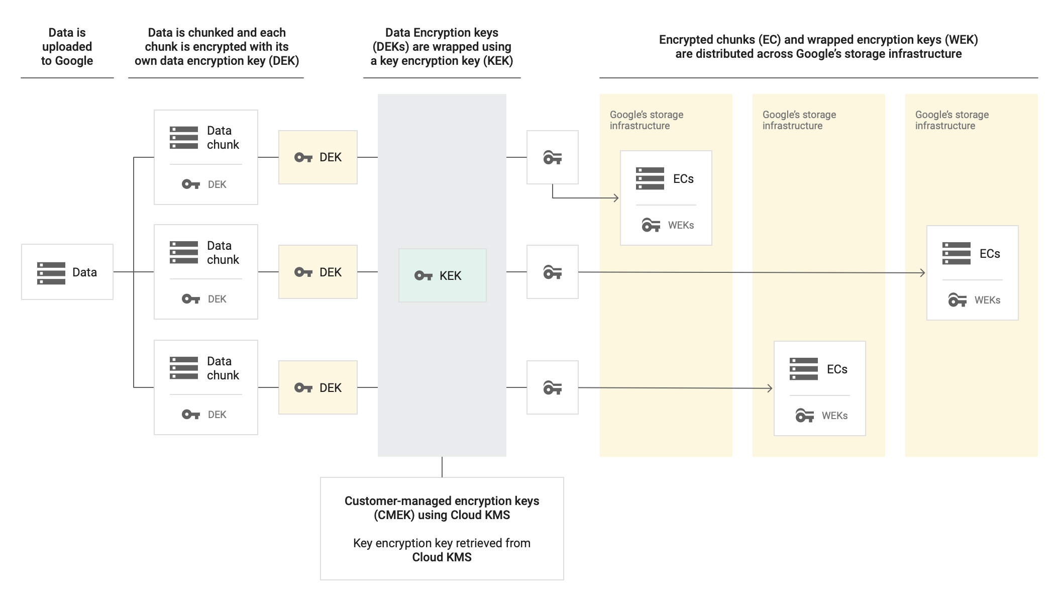1059x601 pixels.
Task: Click the encrypted key icon middle row
Action: tap(551, 272)
